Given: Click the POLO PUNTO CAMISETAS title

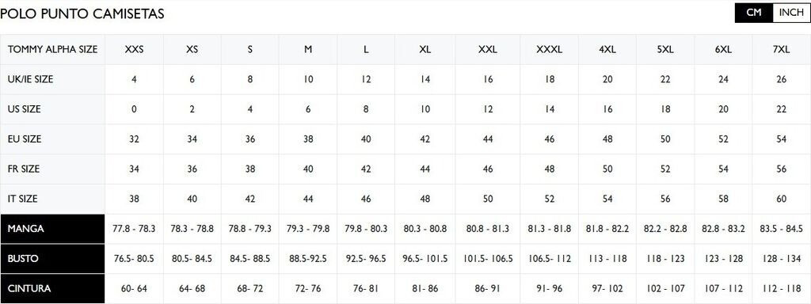Looking at the screenshot, I should 82,14.
